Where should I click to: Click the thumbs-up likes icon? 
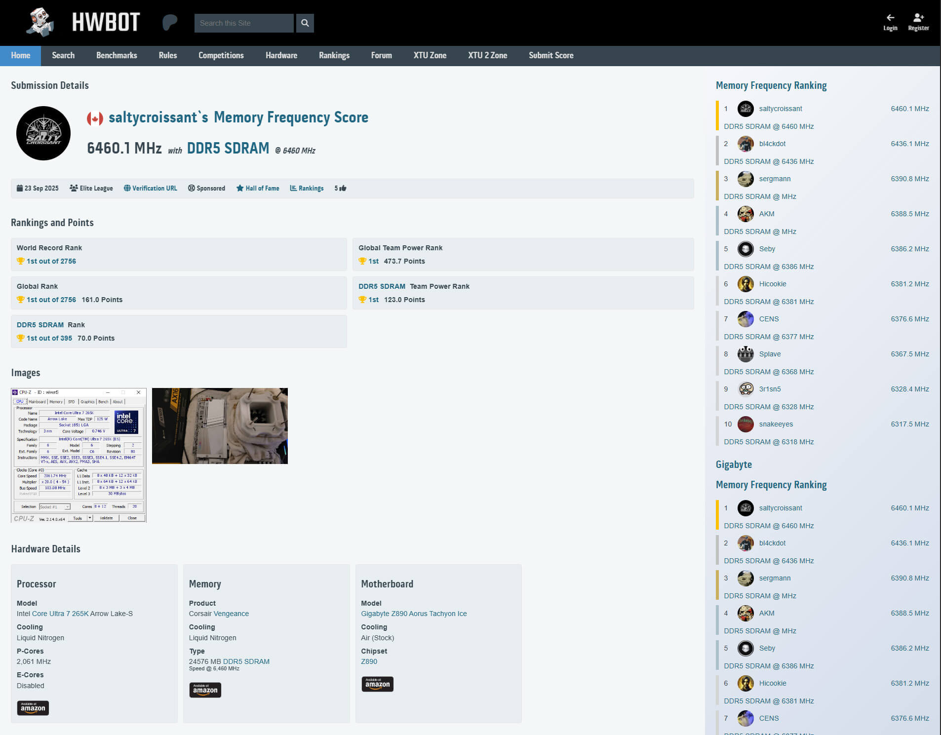pos(343,188)
